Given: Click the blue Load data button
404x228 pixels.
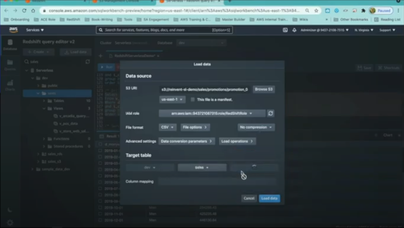Looking at the screenshot, I should coord(269,198).
